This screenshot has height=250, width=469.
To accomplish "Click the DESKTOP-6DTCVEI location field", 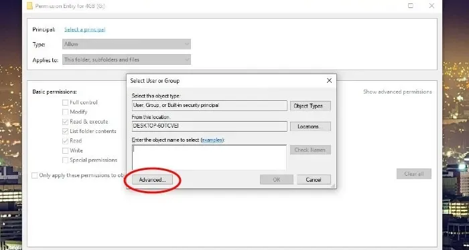I will (x=209, y=126).
